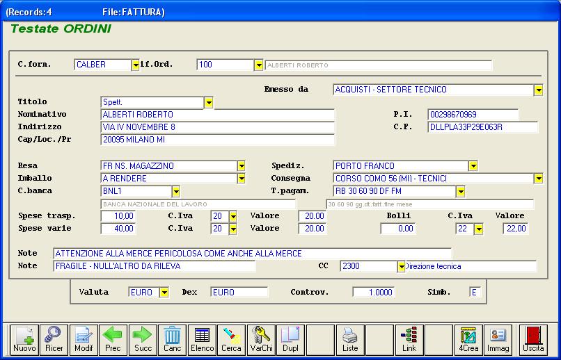Screen dimensions: 561x360
Task: Open the Spese trasp. C.Iva 20 dropdown
Action: (x=233, y=216)
